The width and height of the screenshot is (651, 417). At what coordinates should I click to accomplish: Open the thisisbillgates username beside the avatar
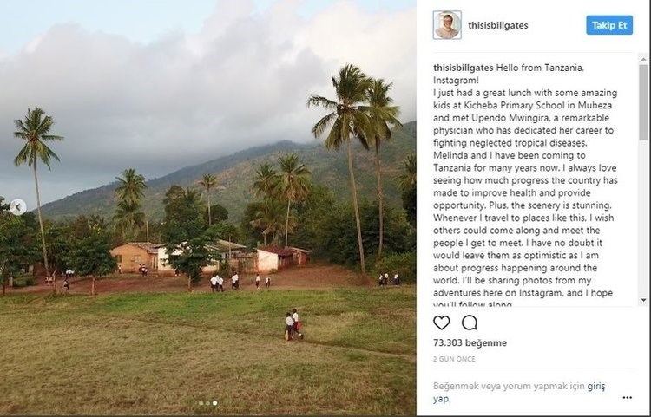click(x=498, y=26)
